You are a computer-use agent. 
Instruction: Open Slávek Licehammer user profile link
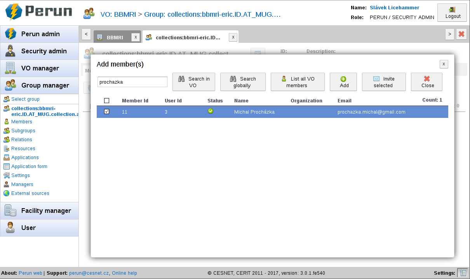(394, 8)
